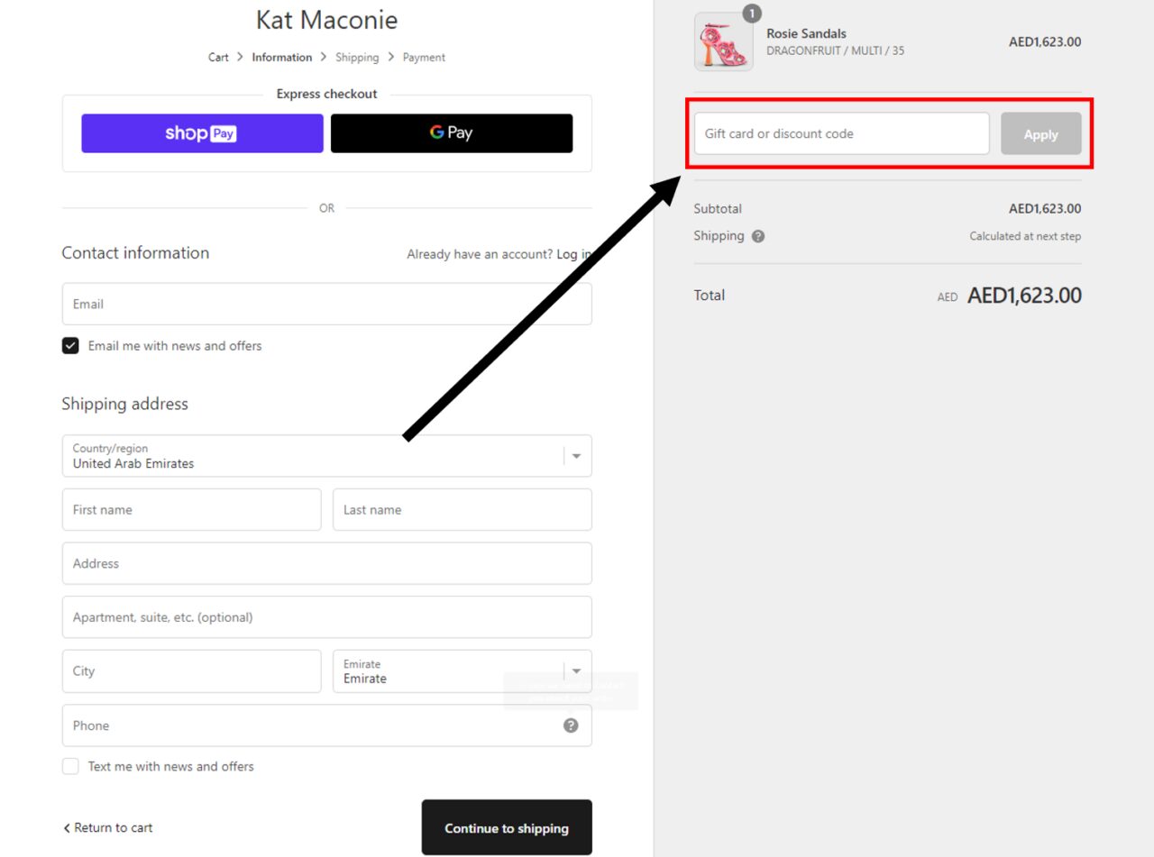
Task: Select the Information breadcrumb step
Action: [282, 58]
